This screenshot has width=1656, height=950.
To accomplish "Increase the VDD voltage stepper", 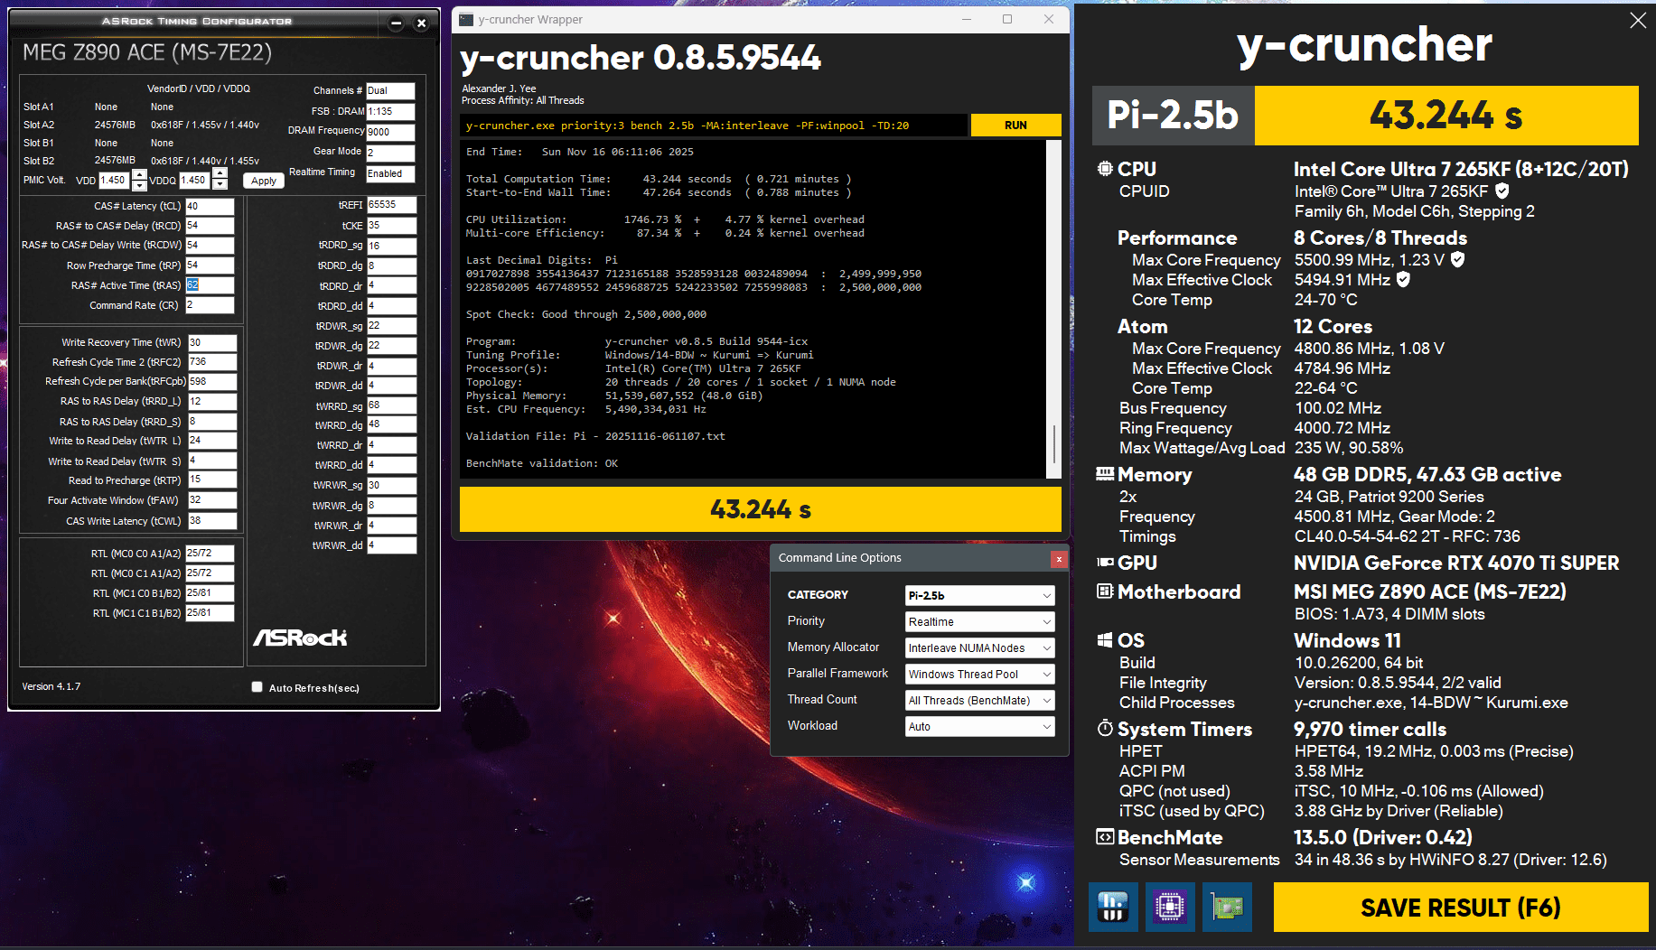I will [x=139, y=174].
